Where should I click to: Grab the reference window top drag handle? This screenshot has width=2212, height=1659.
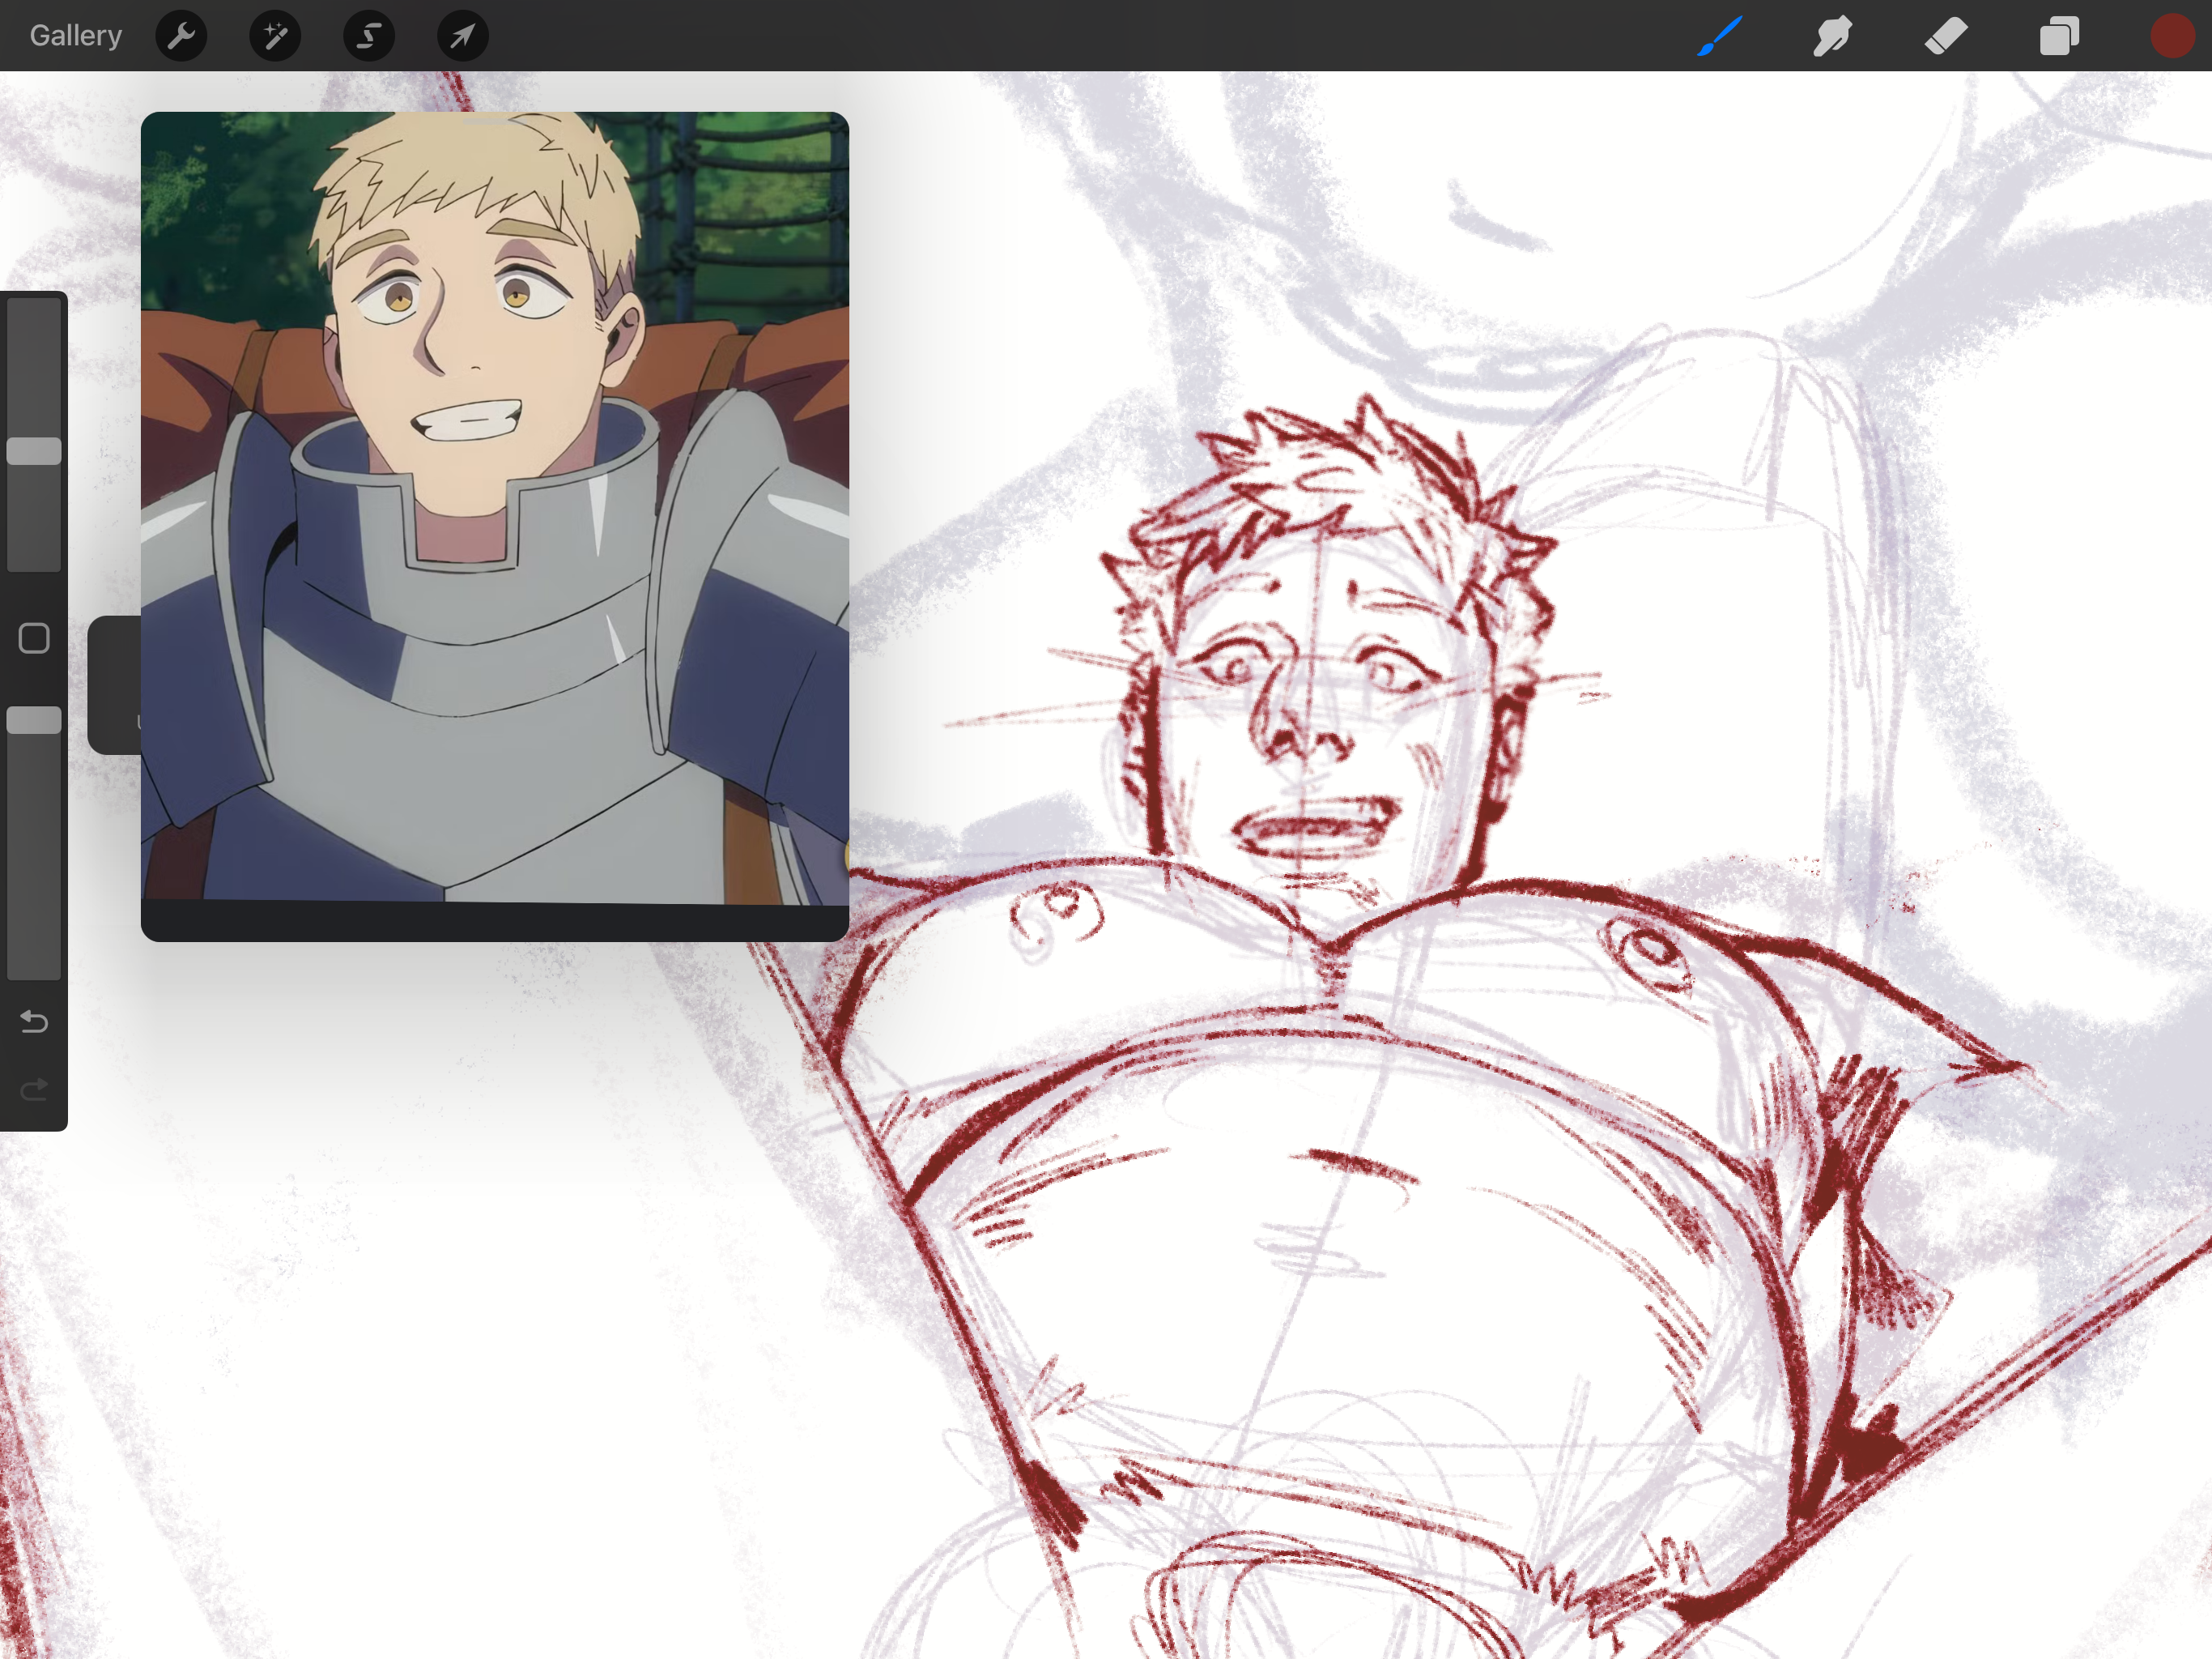pos(495,122)
